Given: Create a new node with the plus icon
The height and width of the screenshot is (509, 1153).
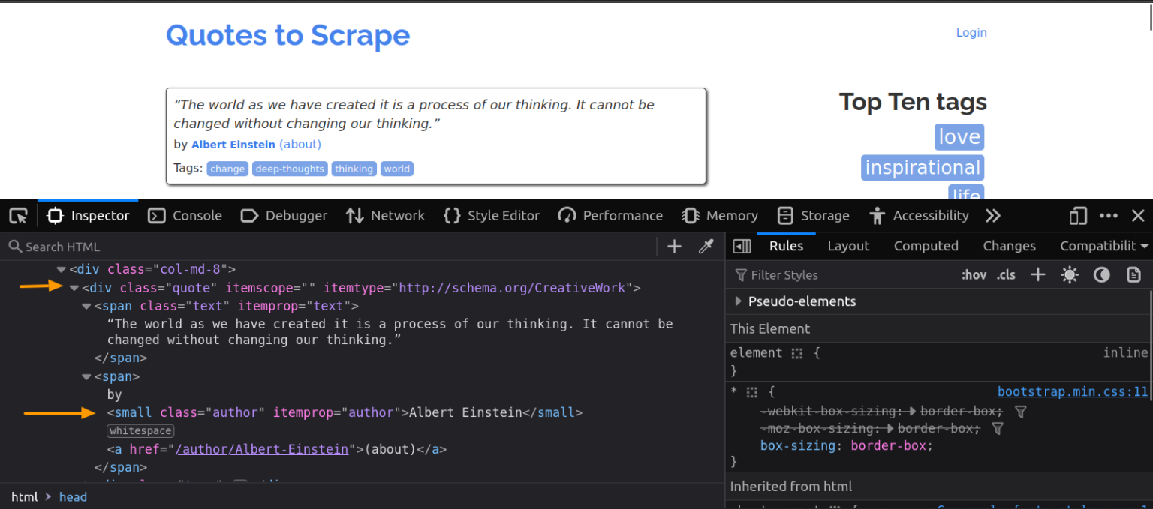Looking at the screenshot, I should click(x=673, y=246).
